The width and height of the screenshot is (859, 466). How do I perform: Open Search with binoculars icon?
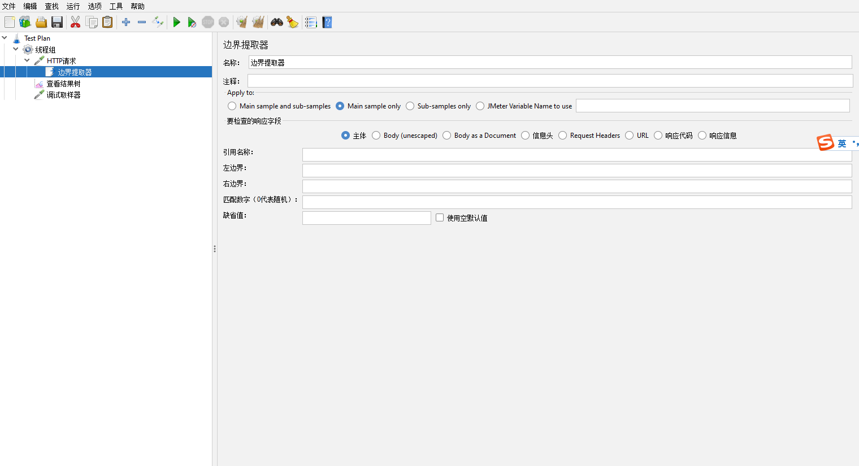277,22
